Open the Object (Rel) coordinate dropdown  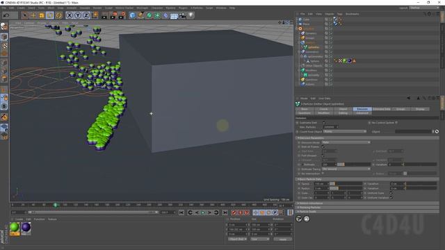(x=237, y=239)
